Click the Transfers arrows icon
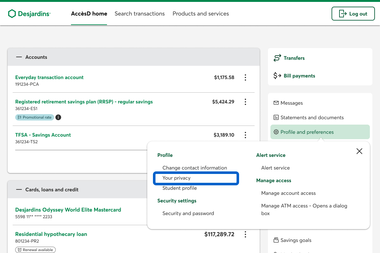This screenshot has width=380, height=253. (277, 58)
